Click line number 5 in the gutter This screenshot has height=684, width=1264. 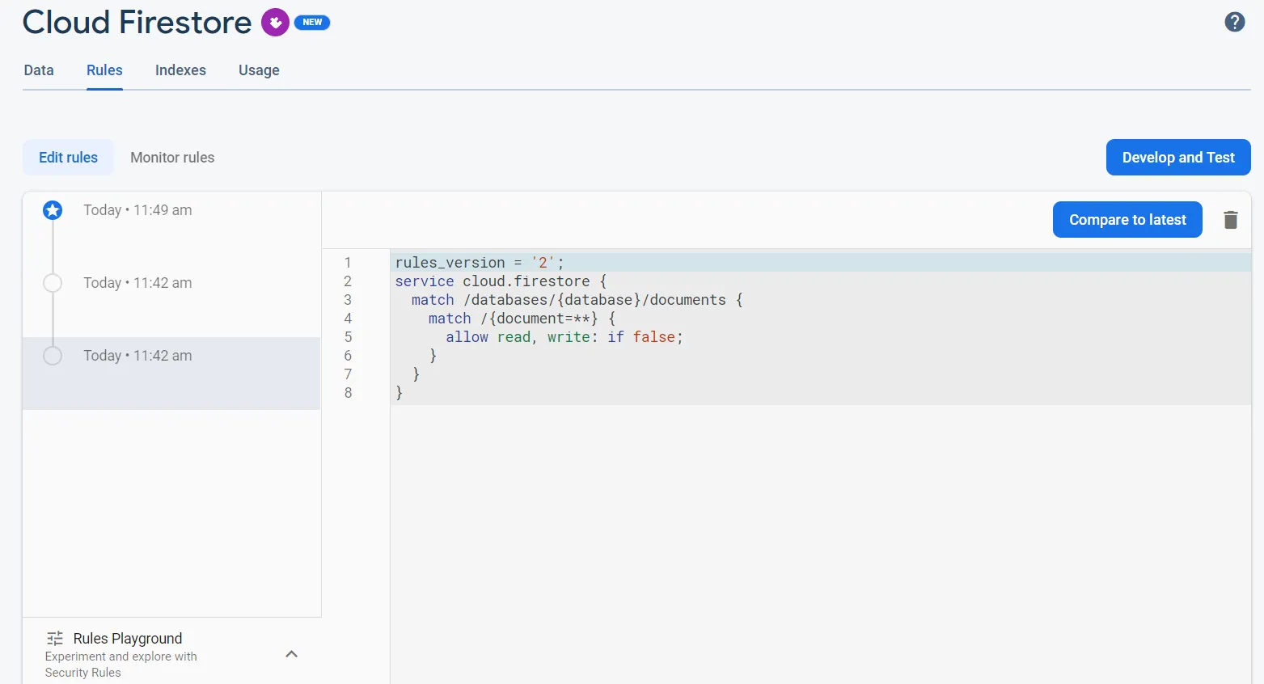tap(348, 337)
